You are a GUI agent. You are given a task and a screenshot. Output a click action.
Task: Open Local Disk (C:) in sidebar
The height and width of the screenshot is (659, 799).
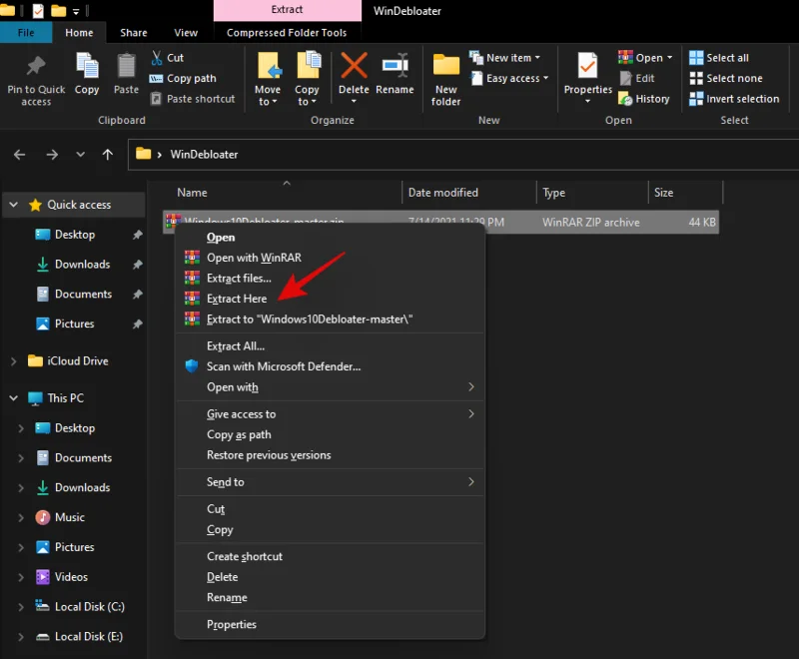pos(89,607)
